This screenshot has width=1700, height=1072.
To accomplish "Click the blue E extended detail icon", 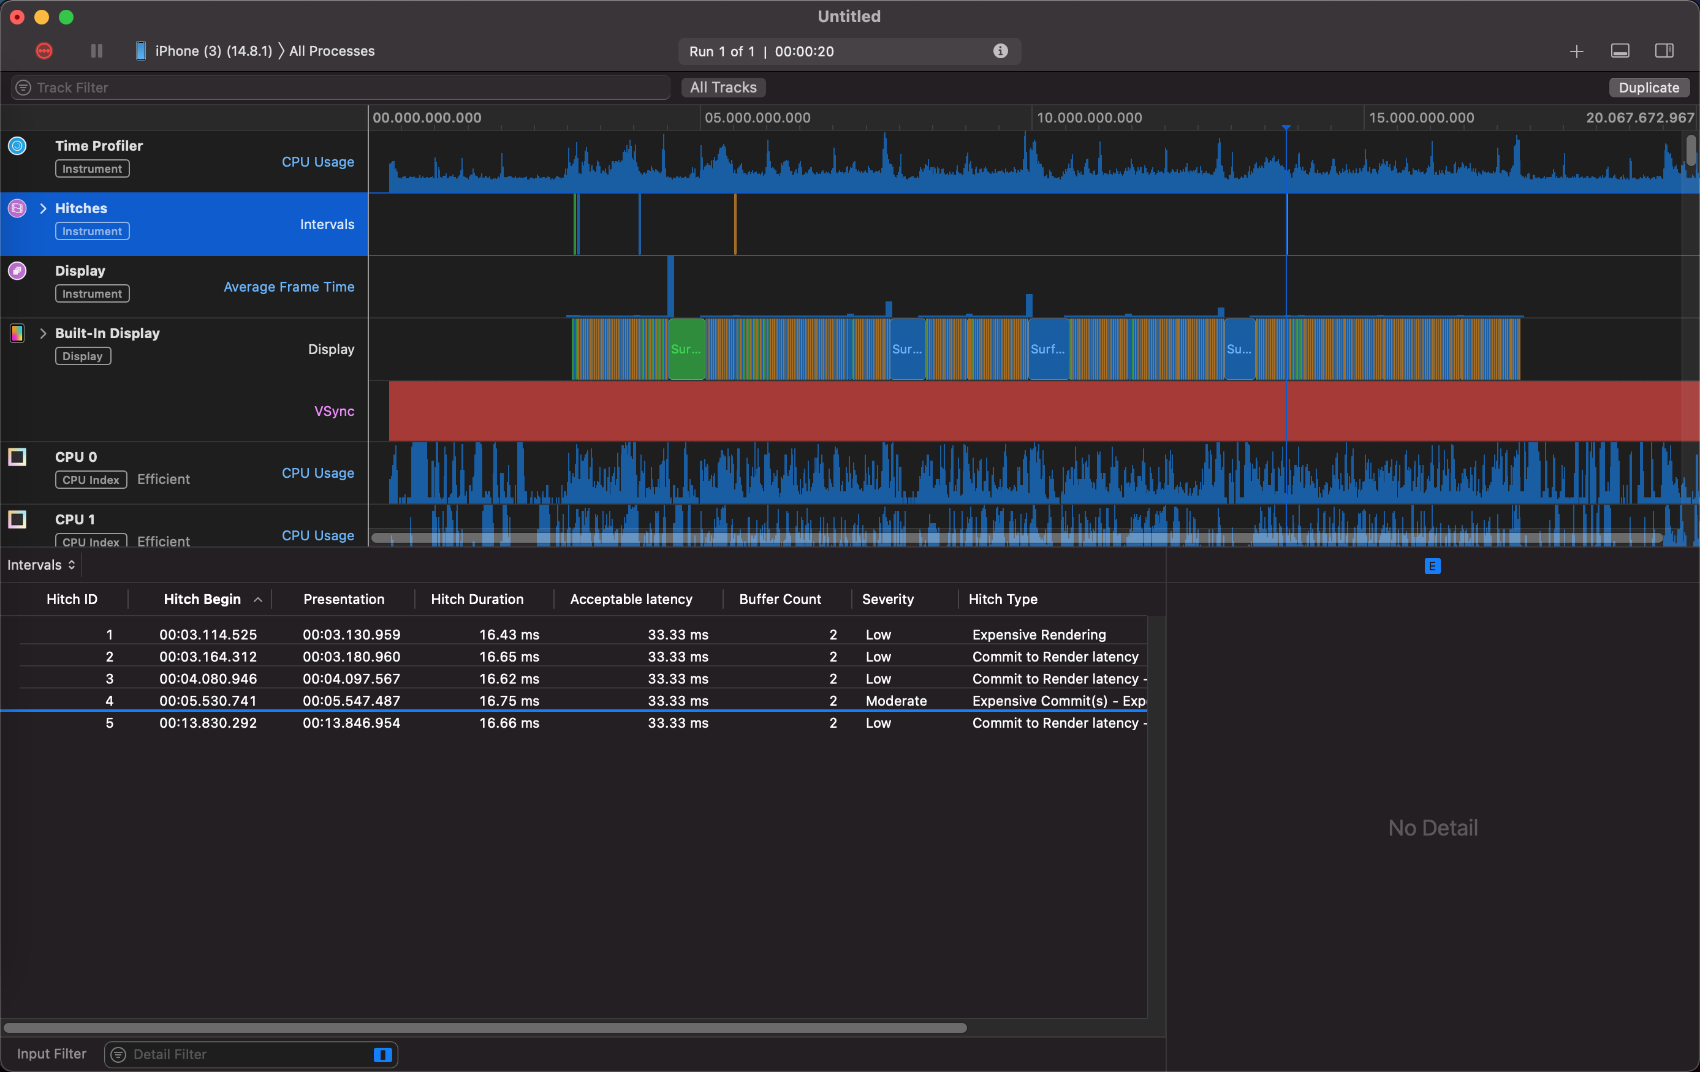I will (x=1432, y=566).
